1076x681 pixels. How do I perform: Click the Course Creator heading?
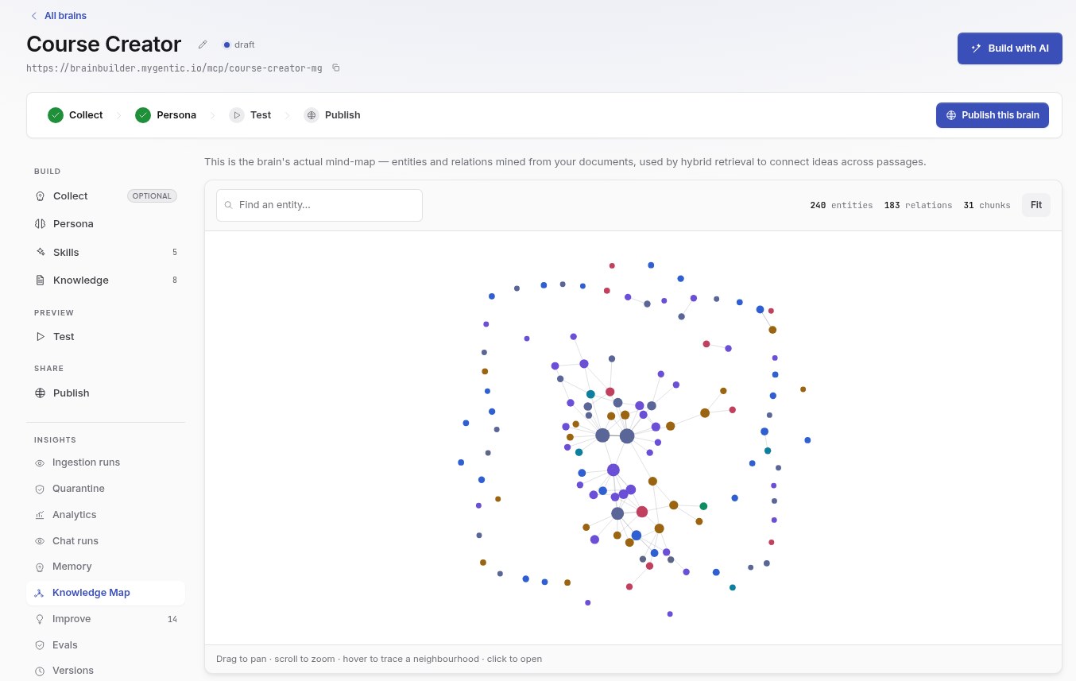pyautogui.click(x=104, y=44)
